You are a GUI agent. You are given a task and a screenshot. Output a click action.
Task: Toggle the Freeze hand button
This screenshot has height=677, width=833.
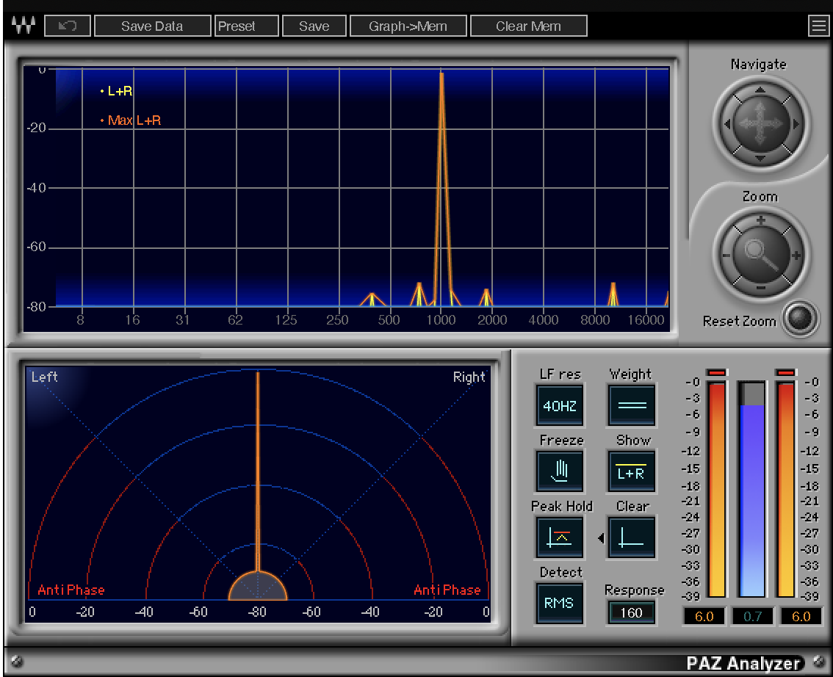pyautogui.click(x=560, y=471)
